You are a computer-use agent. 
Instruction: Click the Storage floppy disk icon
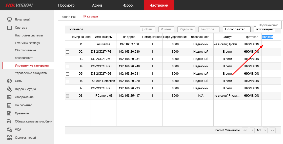(x=9, y=113)
